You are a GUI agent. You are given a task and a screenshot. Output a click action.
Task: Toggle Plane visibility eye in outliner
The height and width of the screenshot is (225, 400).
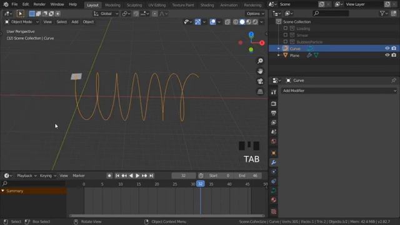[387, 55]
